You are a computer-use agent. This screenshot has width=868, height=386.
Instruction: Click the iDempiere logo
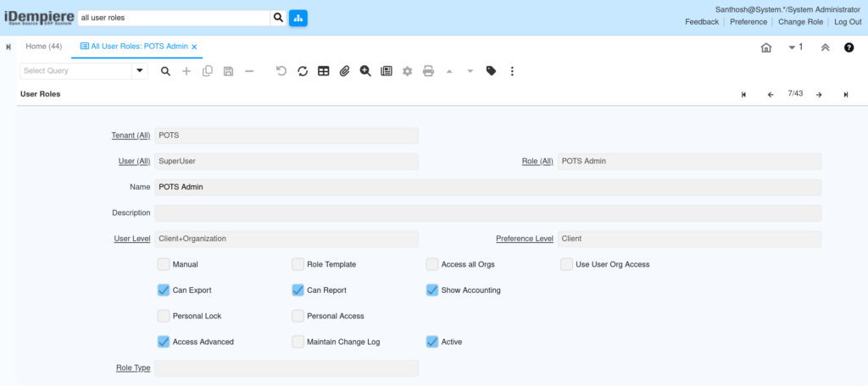point(38,19)
